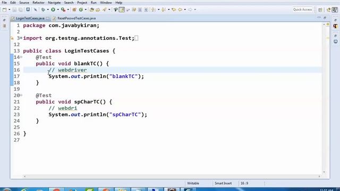The height and width of the screenshot is (191, 340).
Task: Open the Refactor menu
Action: (38, 3)
